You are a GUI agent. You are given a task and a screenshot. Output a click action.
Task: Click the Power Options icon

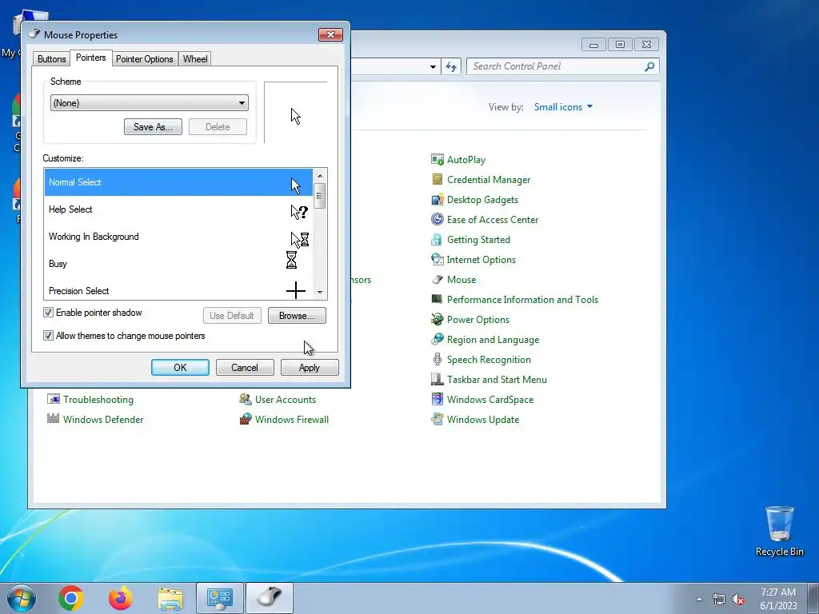(x=437, y=320)
